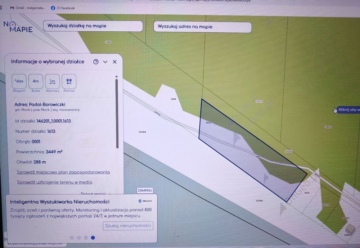The image size is (360, 248).
Task: Select the third carousel dot
Action: (86, 238)
